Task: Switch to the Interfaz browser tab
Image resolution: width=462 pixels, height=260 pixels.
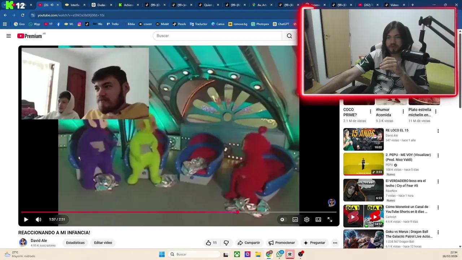Action: (x=75, y=5)
